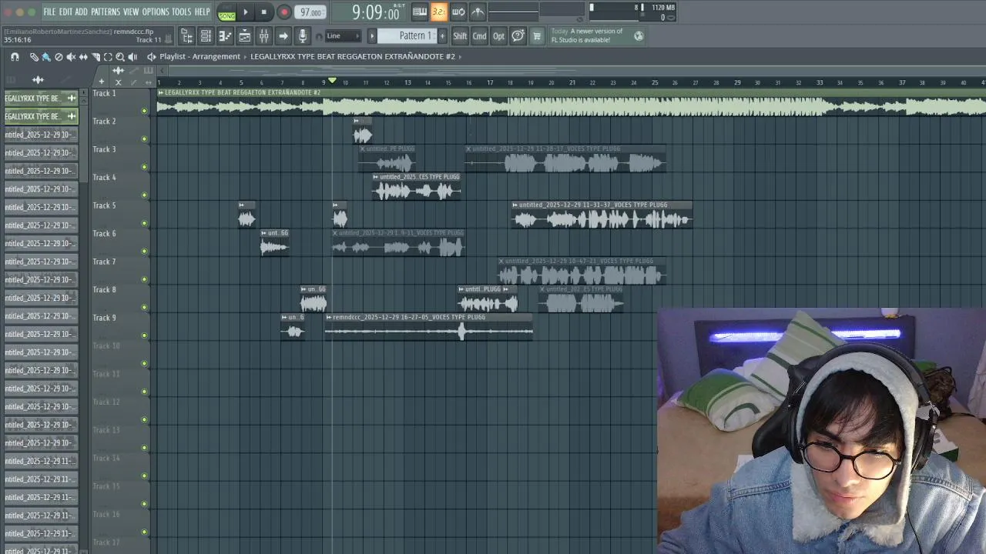Open the Mixer toolbar button
Image resolution: width=986 pixels, height=554 pixels.
263,36
